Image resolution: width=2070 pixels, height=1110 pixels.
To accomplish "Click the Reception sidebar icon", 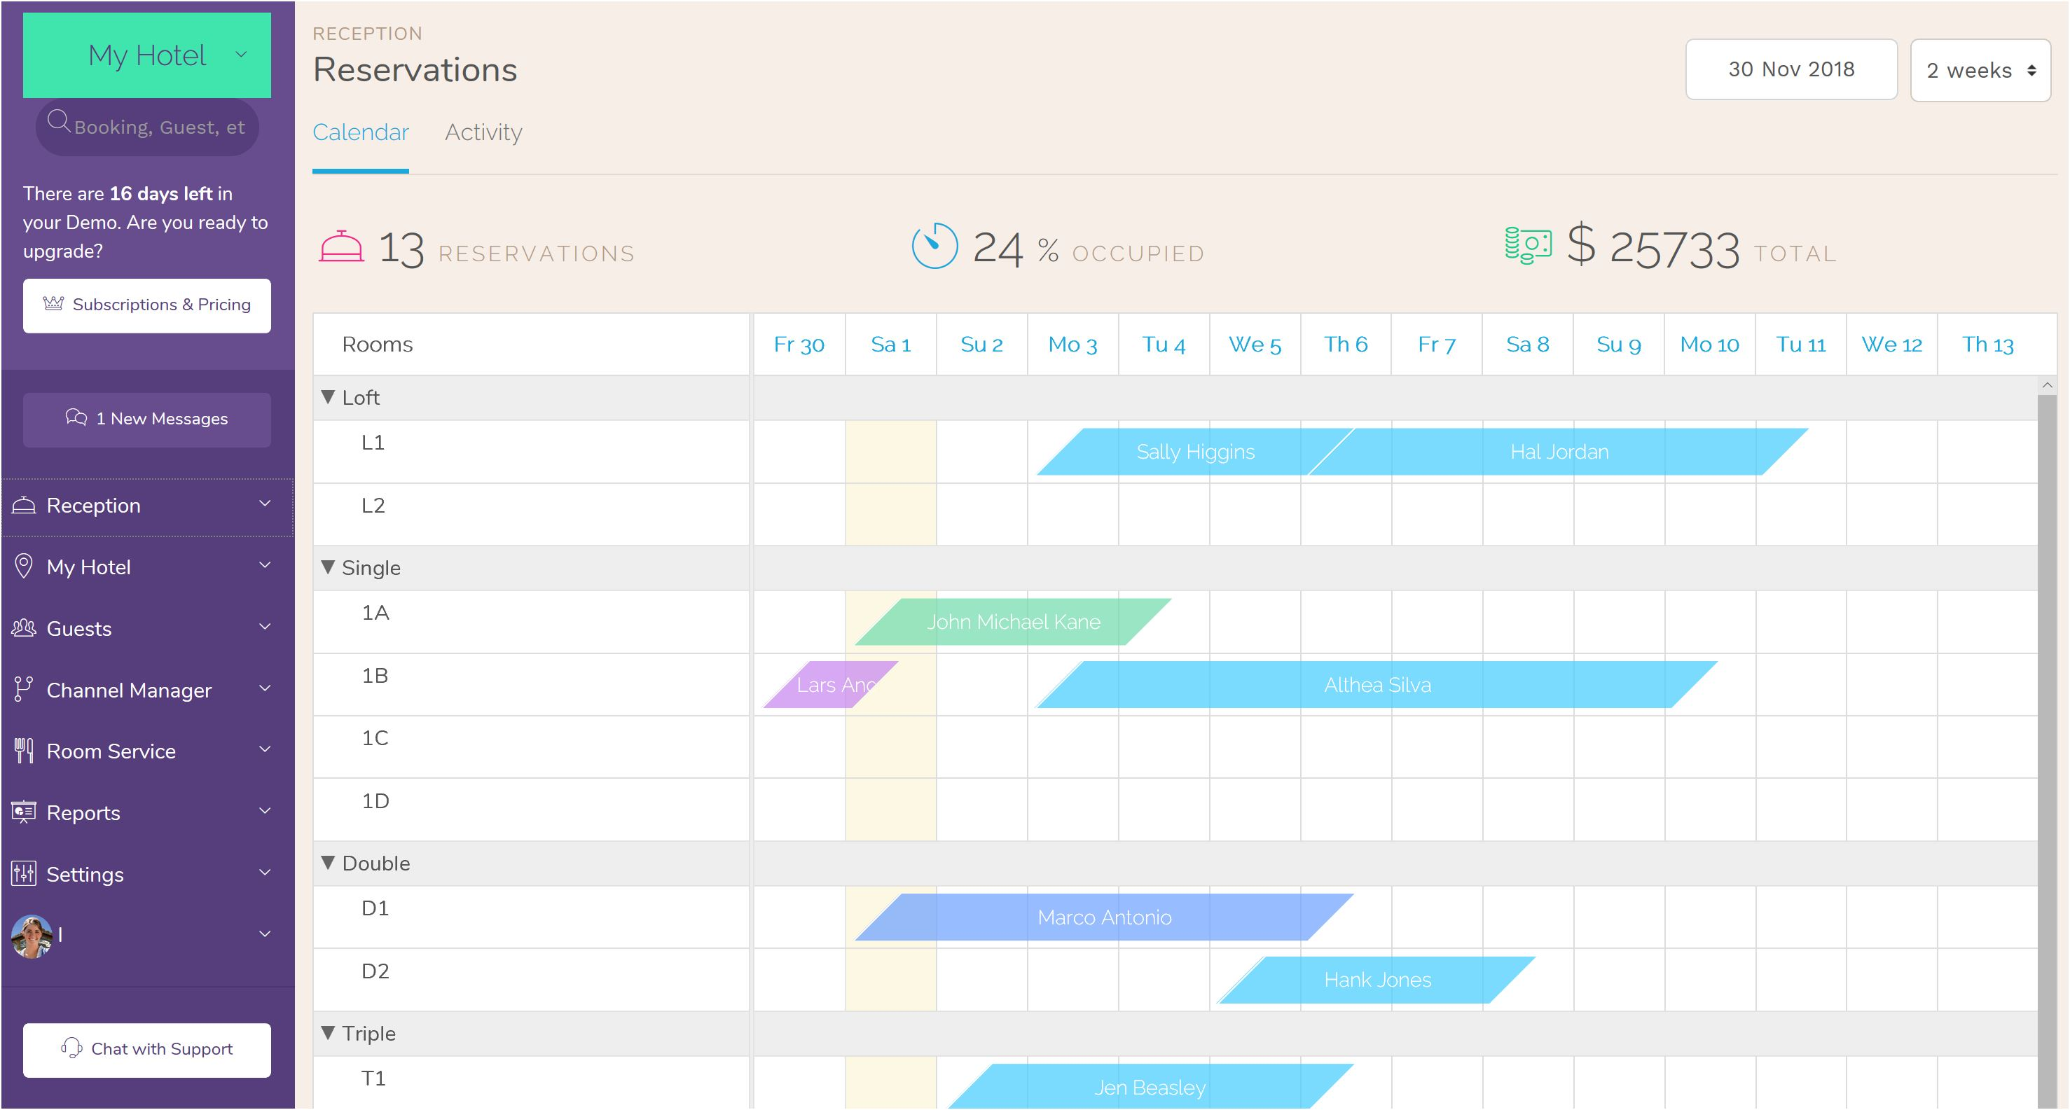I will (25, 504).
